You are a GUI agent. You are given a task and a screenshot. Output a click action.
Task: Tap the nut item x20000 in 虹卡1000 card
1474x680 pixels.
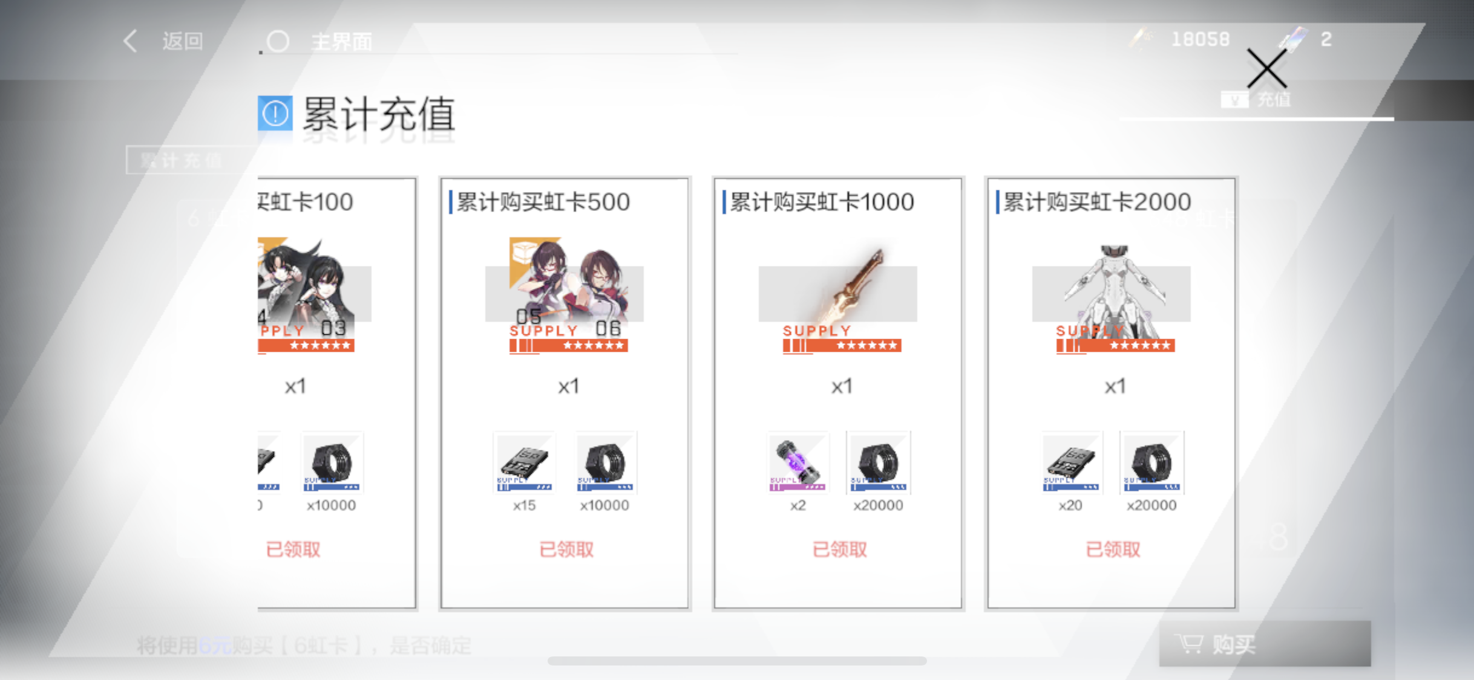point(879,462)
